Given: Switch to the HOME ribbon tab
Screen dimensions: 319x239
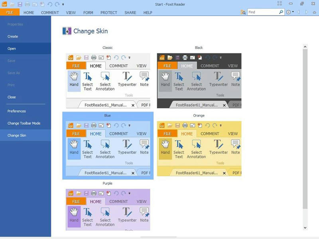Looking at the screenshot, I should [29, 13].
